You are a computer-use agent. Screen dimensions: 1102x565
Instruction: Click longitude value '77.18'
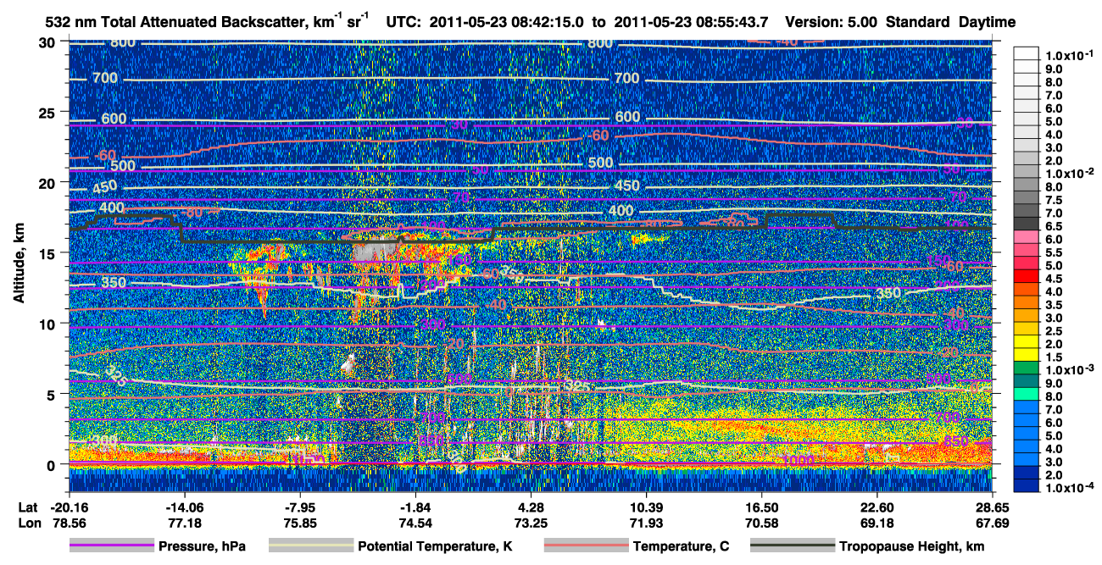tap(184, 523)
